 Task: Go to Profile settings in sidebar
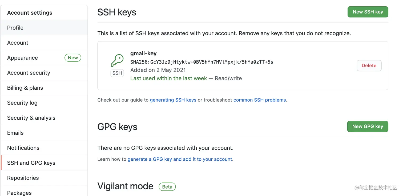click(x=15, y=28)
